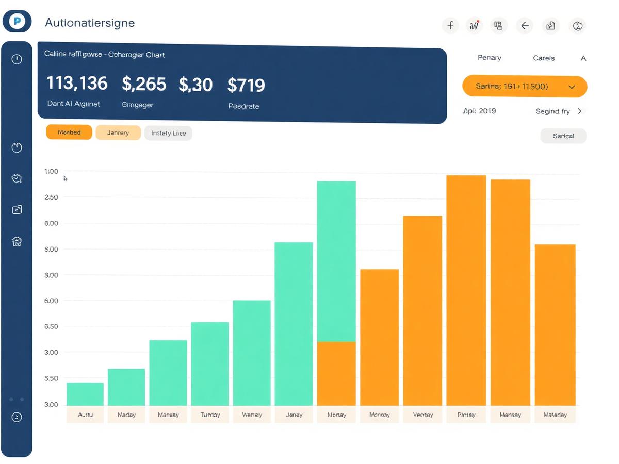Expand the orange Sarina dropdown
619x464 pixels.
pyautogui.click(x=525, y=87)
